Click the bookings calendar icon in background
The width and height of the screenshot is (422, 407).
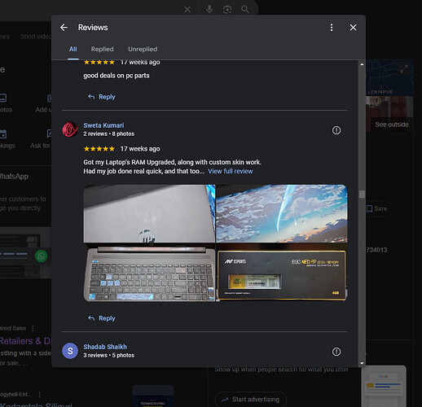click(2, 133)
